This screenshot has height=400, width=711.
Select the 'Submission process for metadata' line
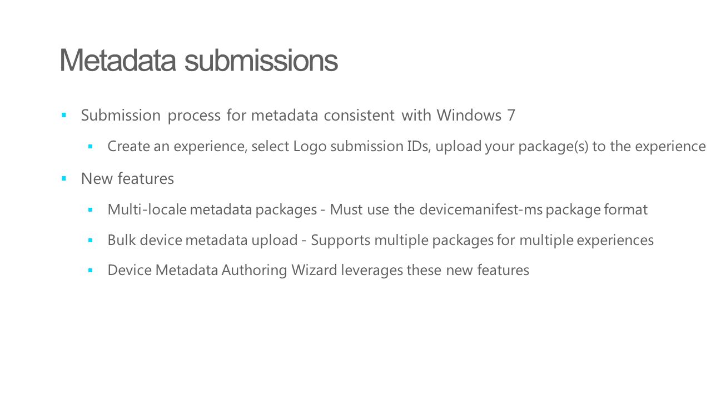click(298, 116)
